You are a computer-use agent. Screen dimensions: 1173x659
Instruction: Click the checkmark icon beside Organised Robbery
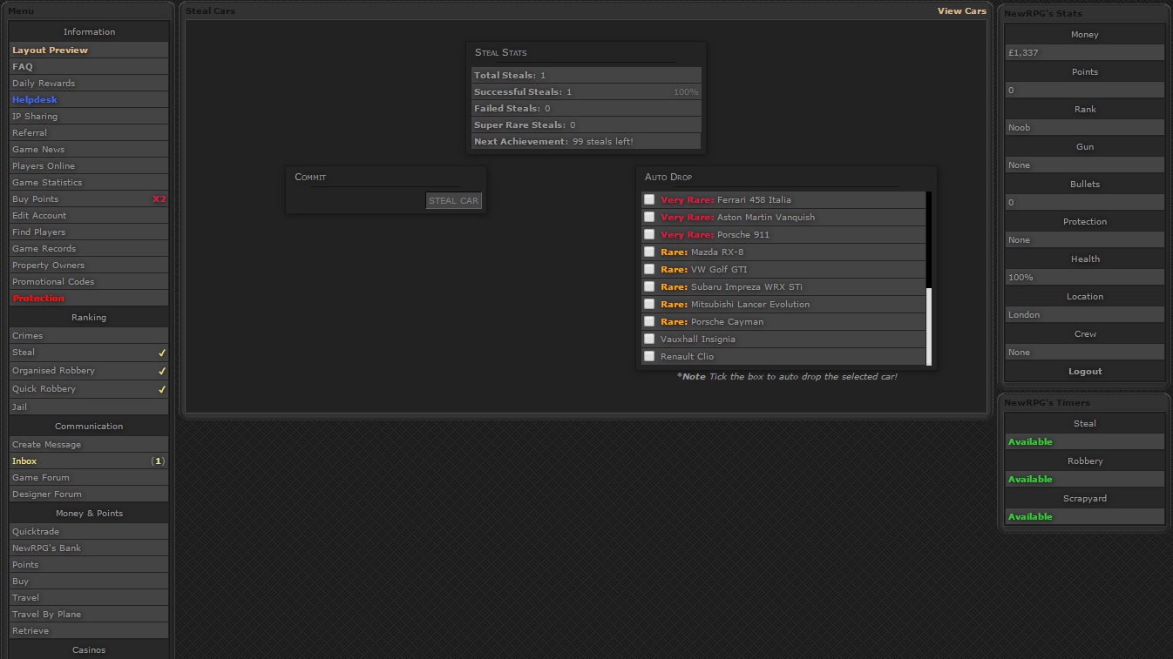(161, 371)
